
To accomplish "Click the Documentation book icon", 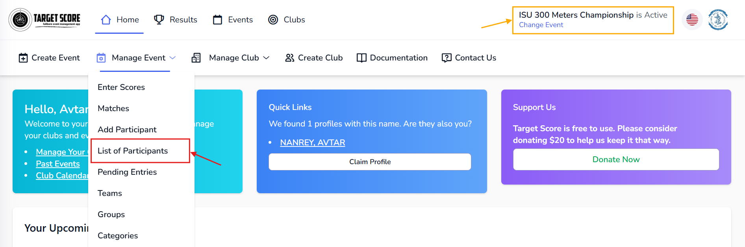I will coord(361,58).
